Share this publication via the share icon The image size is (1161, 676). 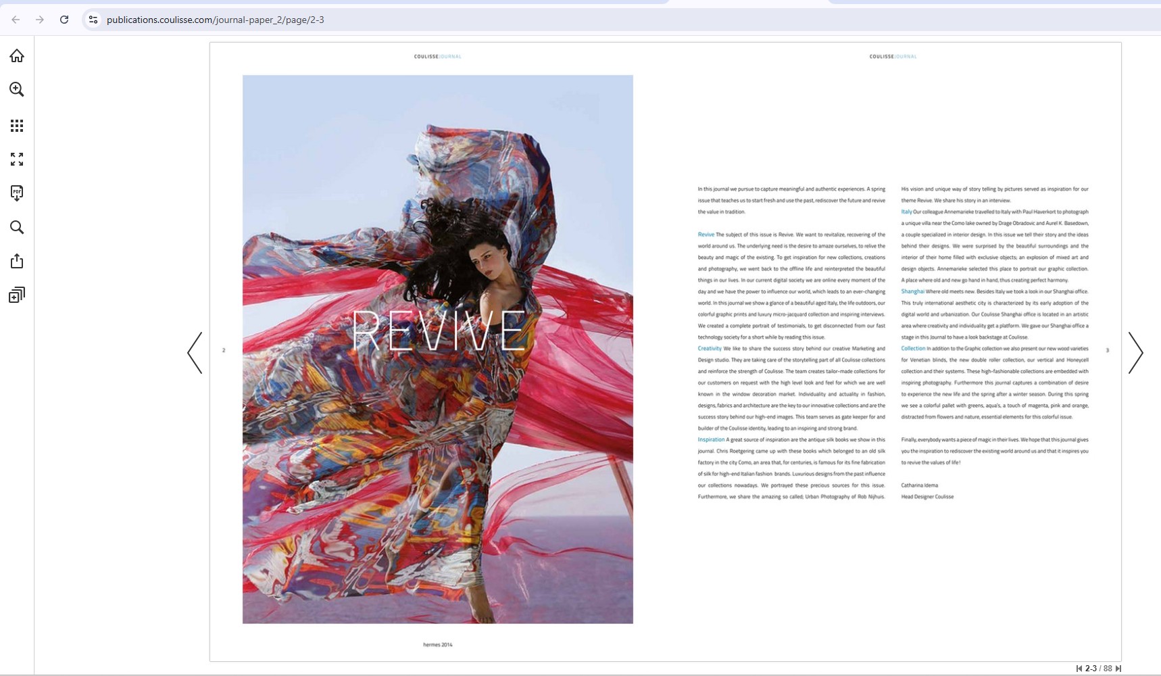pos(17,261)
